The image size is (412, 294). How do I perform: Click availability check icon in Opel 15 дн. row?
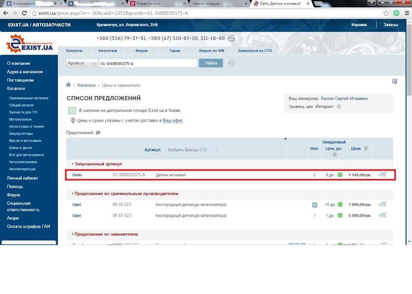coord(315,205)
